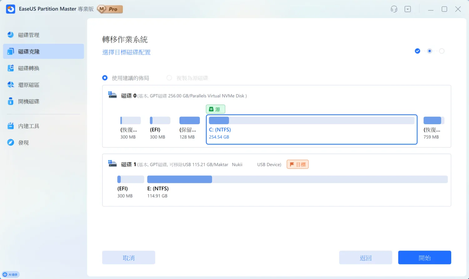Click the current second step indicator

pyautogui.click(x=430, y=51)
